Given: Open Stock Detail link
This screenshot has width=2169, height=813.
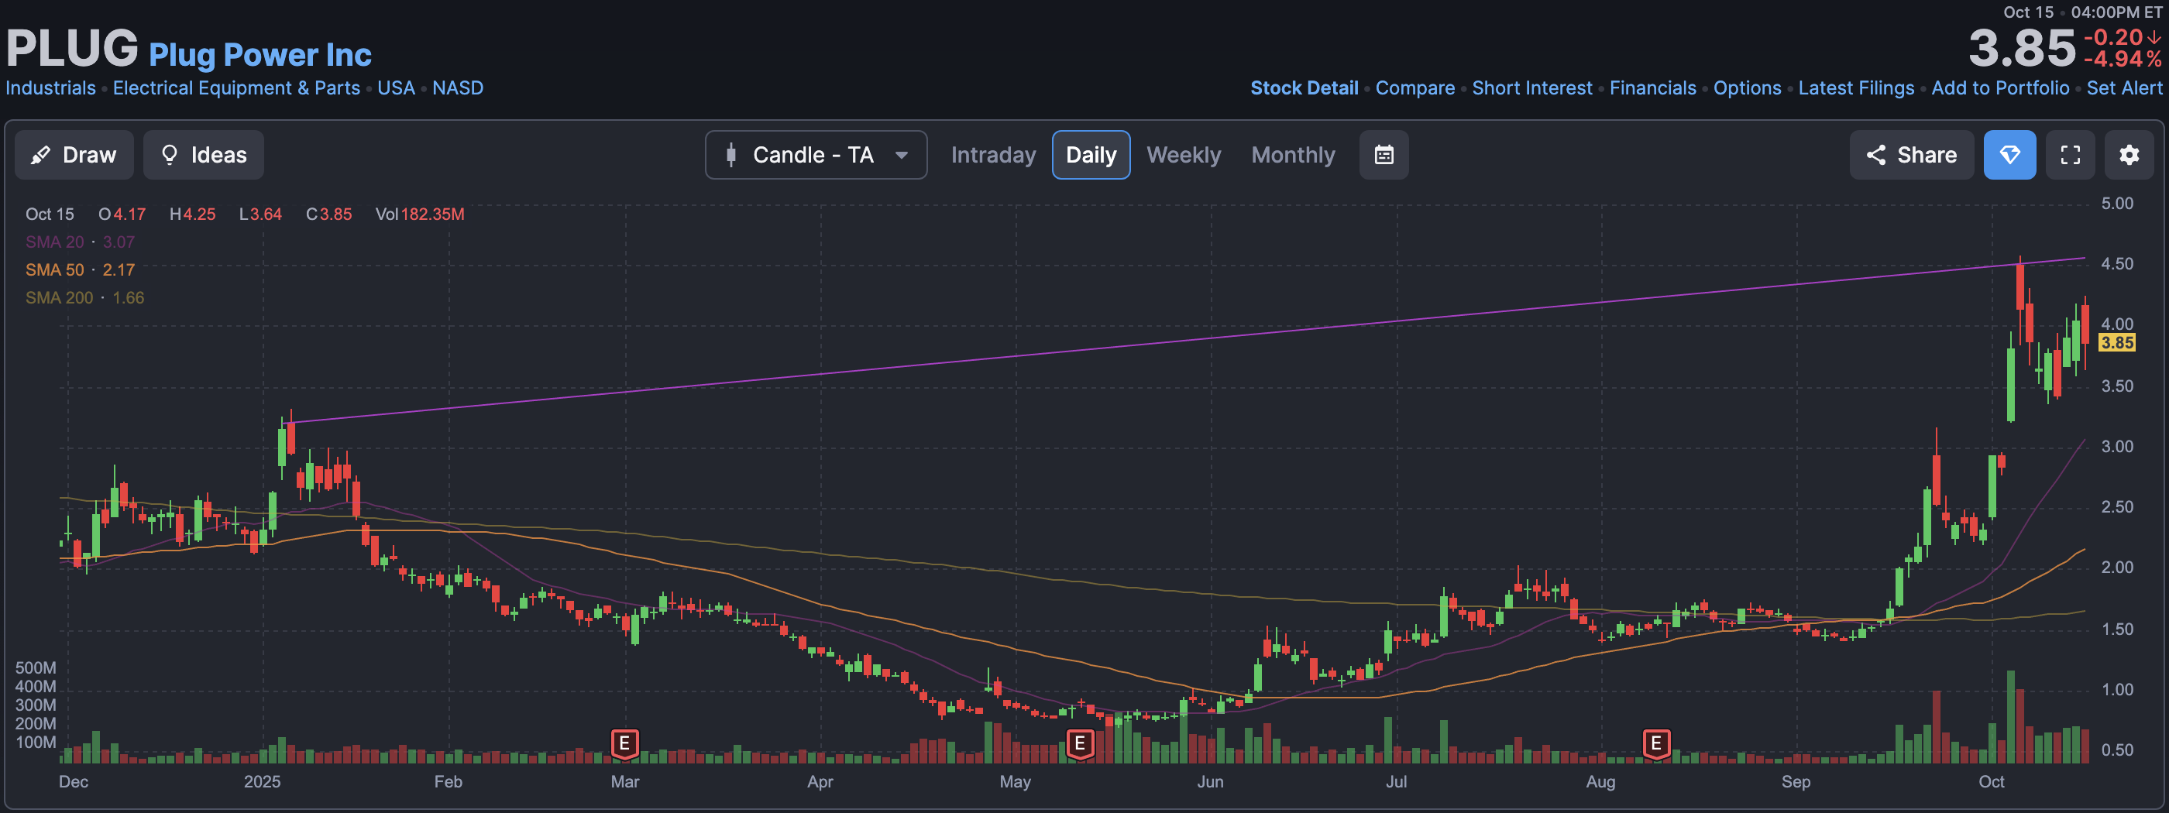Looking at the screenshot, I should (x=1304, y=87).
